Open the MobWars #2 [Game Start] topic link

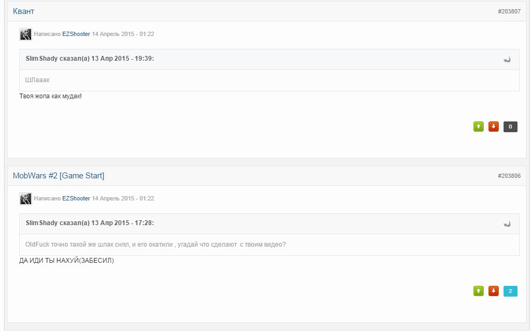pyautogui.click(x=59, y=176)
